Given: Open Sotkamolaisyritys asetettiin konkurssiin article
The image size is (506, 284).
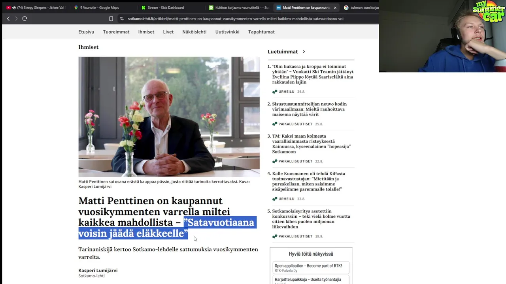Looking at the screenshot, I should pos(311,219).
